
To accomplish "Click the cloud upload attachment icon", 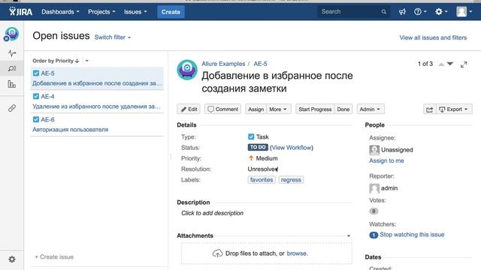I will pyautogui.click(x=217, y=253).
